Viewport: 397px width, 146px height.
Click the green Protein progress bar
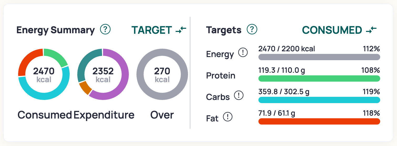pos(319,78)
